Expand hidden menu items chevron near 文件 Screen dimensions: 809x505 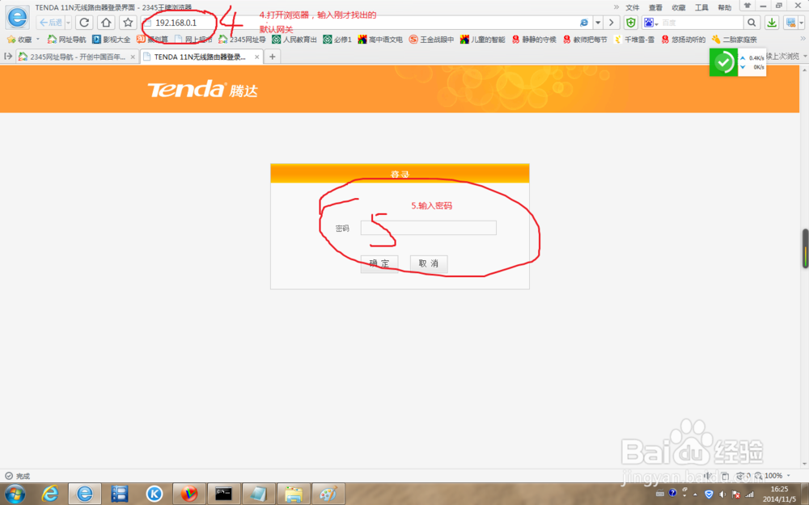coord(616,7)
